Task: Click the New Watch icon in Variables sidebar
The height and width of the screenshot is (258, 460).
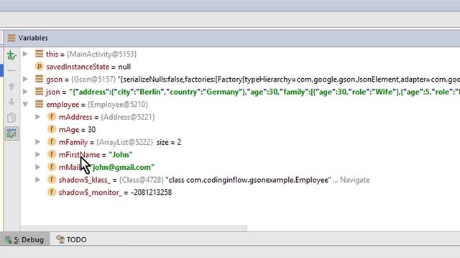Action: 11,54
